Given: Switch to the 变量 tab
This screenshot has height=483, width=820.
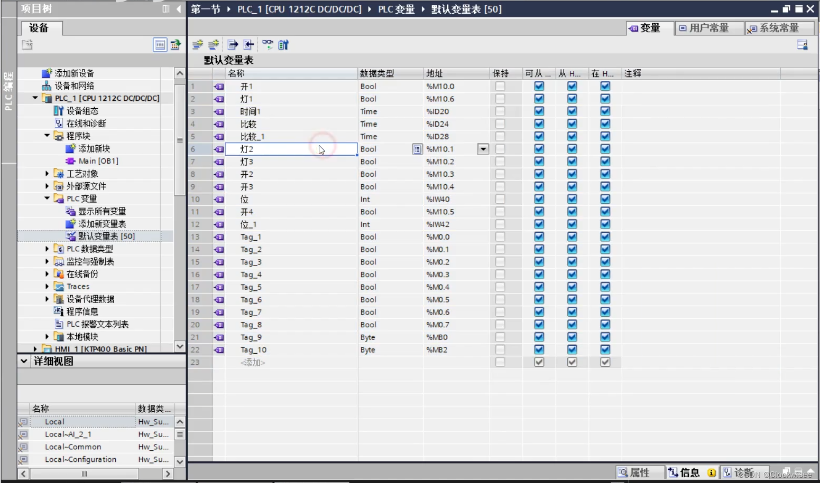Looking at the screenshot, I should tap(650, 28).
